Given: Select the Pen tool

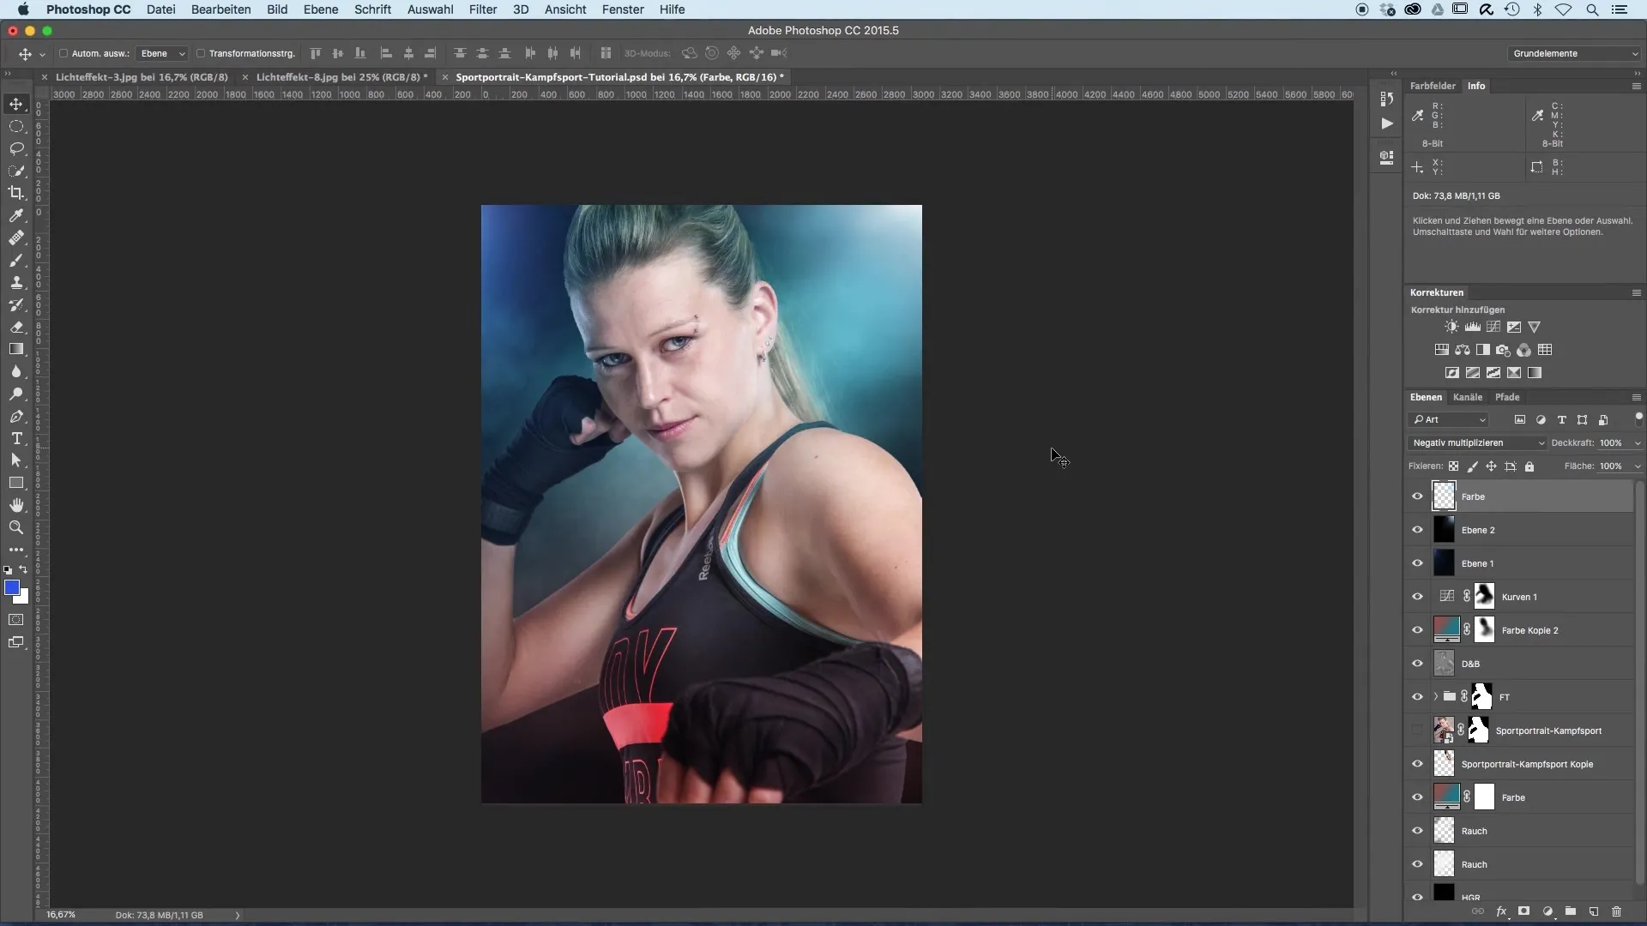Looking at the screenshot, I should pyautogui.click(x=16, y=416).
